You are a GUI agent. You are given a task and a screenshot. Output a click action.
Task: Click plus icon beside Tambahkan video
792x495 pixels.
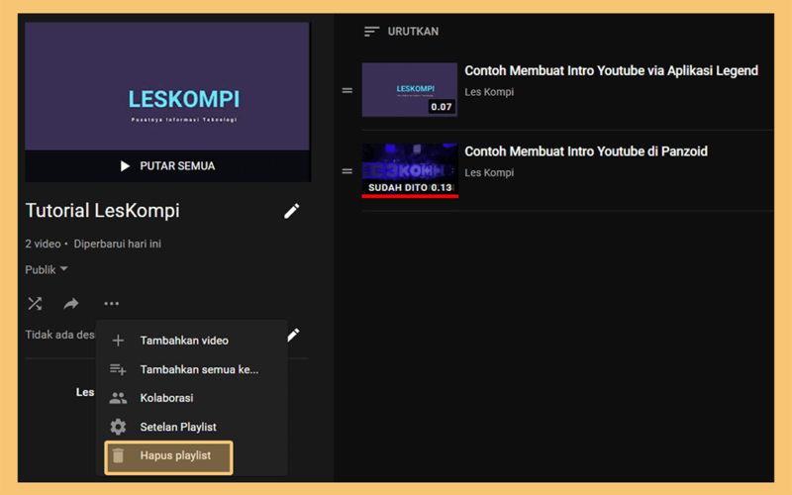click(x=118, y=341)
